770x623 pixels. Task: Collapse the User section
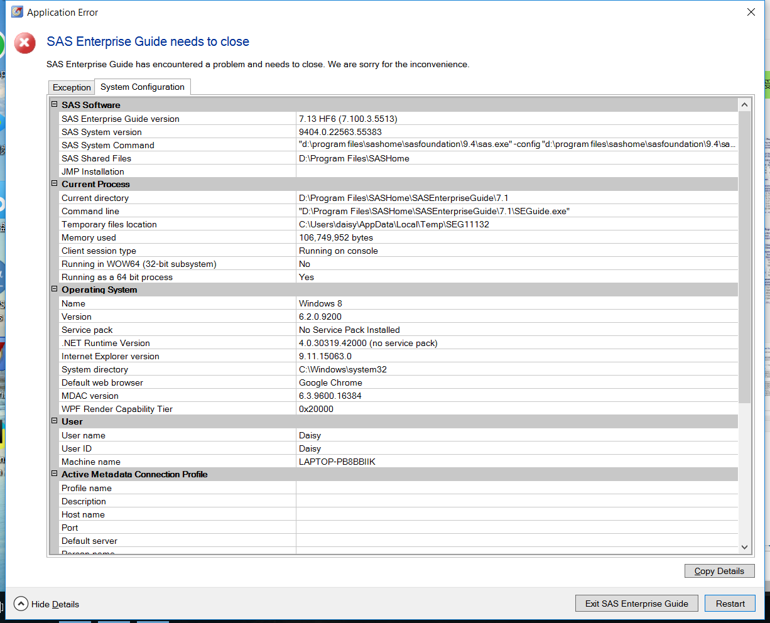[55, 421]
